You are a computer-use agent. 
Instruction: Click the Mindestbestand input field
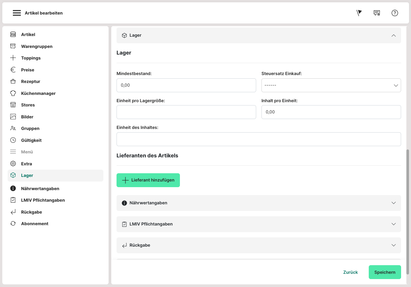[186, 85]
